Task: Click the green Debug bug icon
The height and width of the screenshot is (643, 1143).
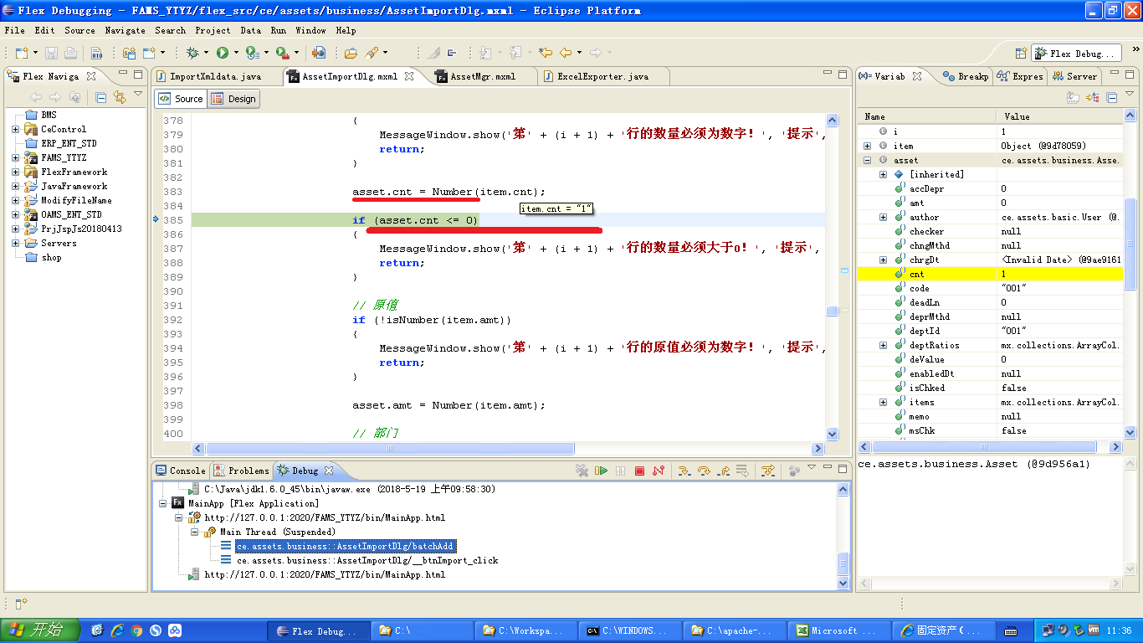Action: (193, 53)
